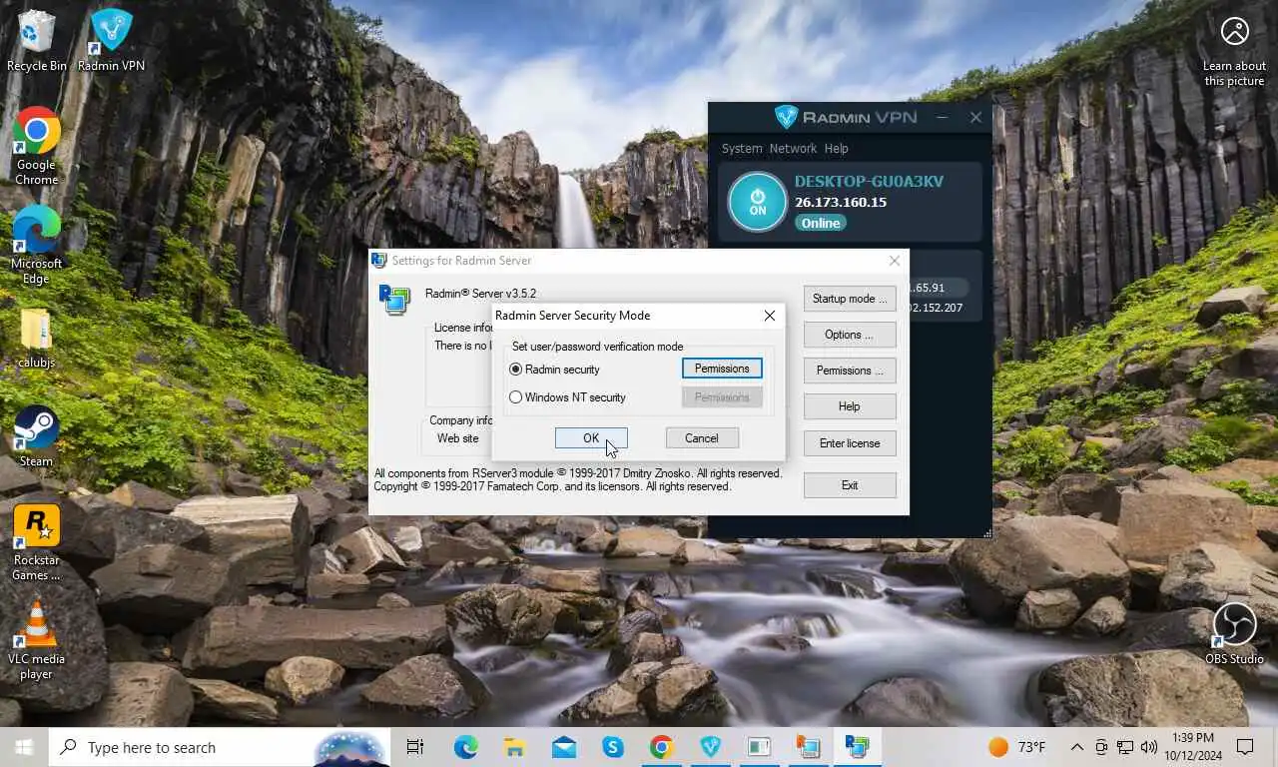Screen dimensions: 1278x767
Task: Click Permissions in Settings for Radmin Server
Action: (850, 371)
